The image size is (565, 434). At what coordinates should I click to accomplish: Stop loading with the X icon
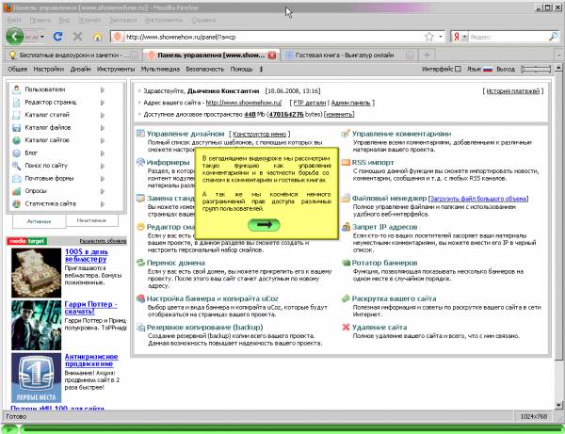(77, 37)
